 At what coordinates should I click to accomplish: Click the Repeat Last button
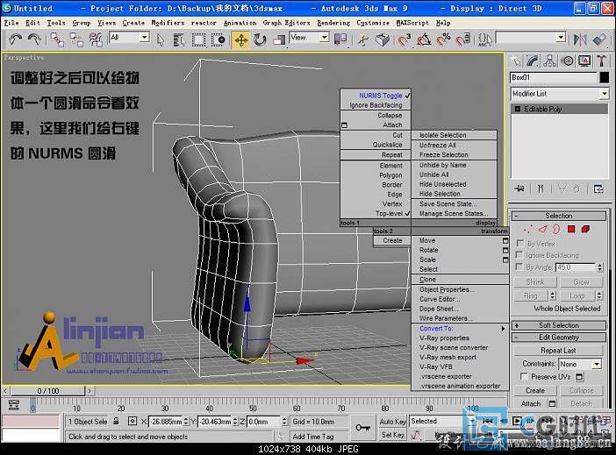[x=558, y=350]
